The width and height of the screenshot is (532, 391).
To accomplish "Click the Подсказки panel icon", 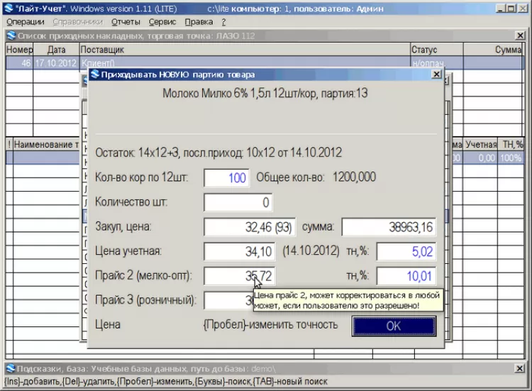I will pyautogui.click(x=11, y=368).
